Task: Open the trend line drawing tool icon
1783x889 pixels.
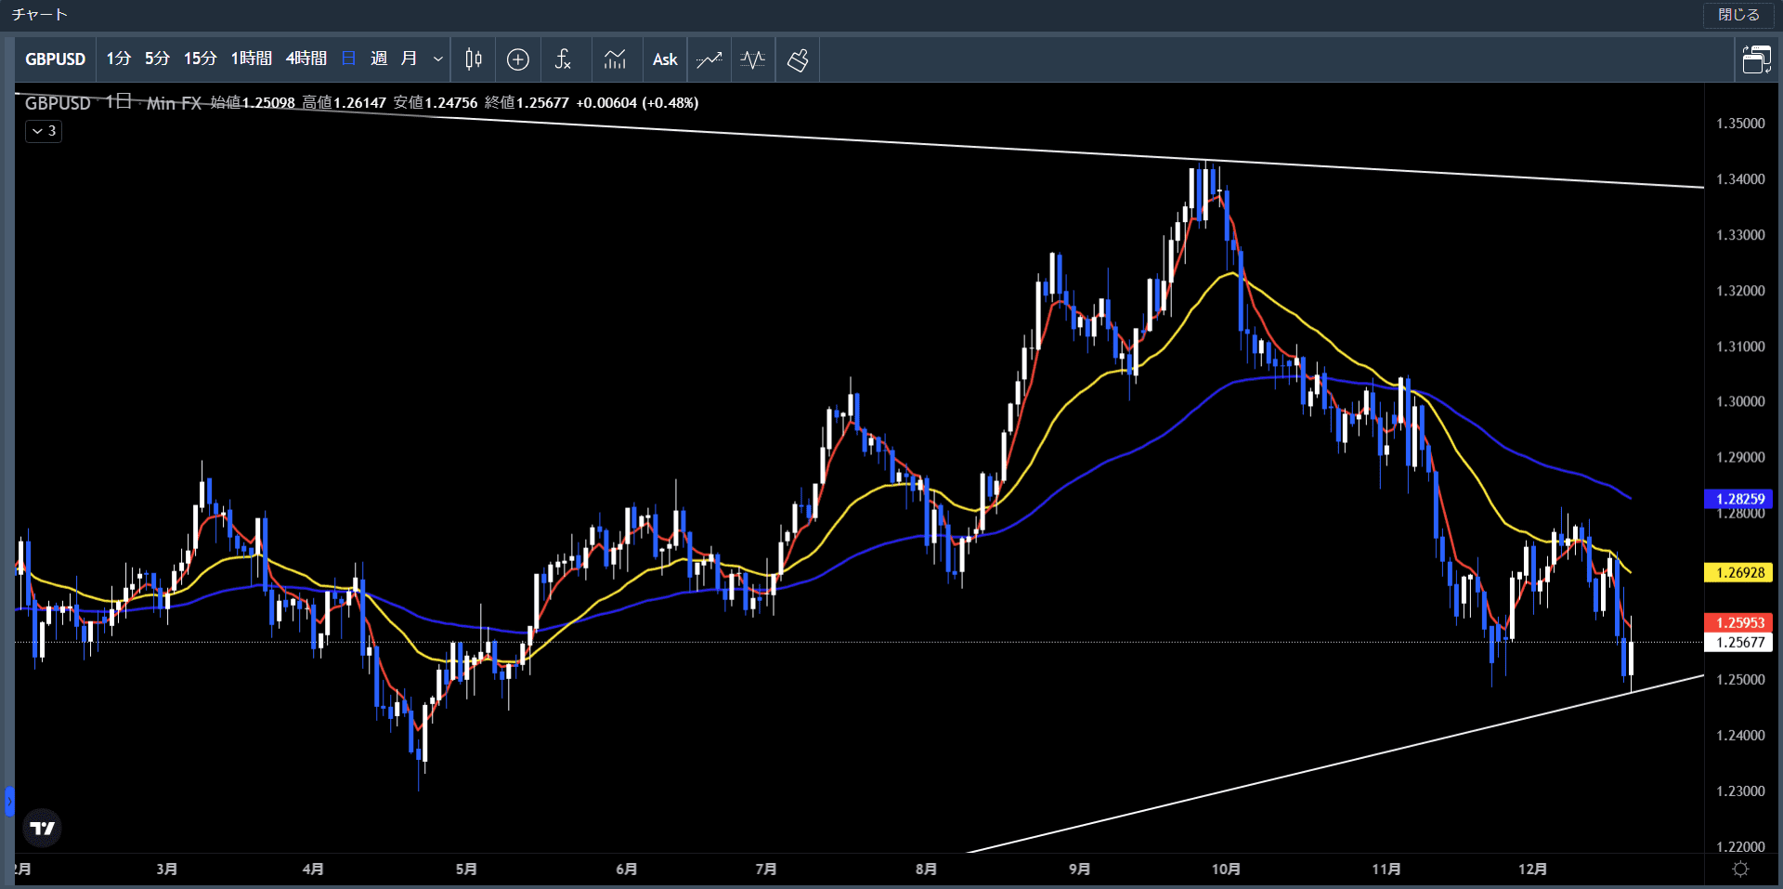Action: point(709,59)
